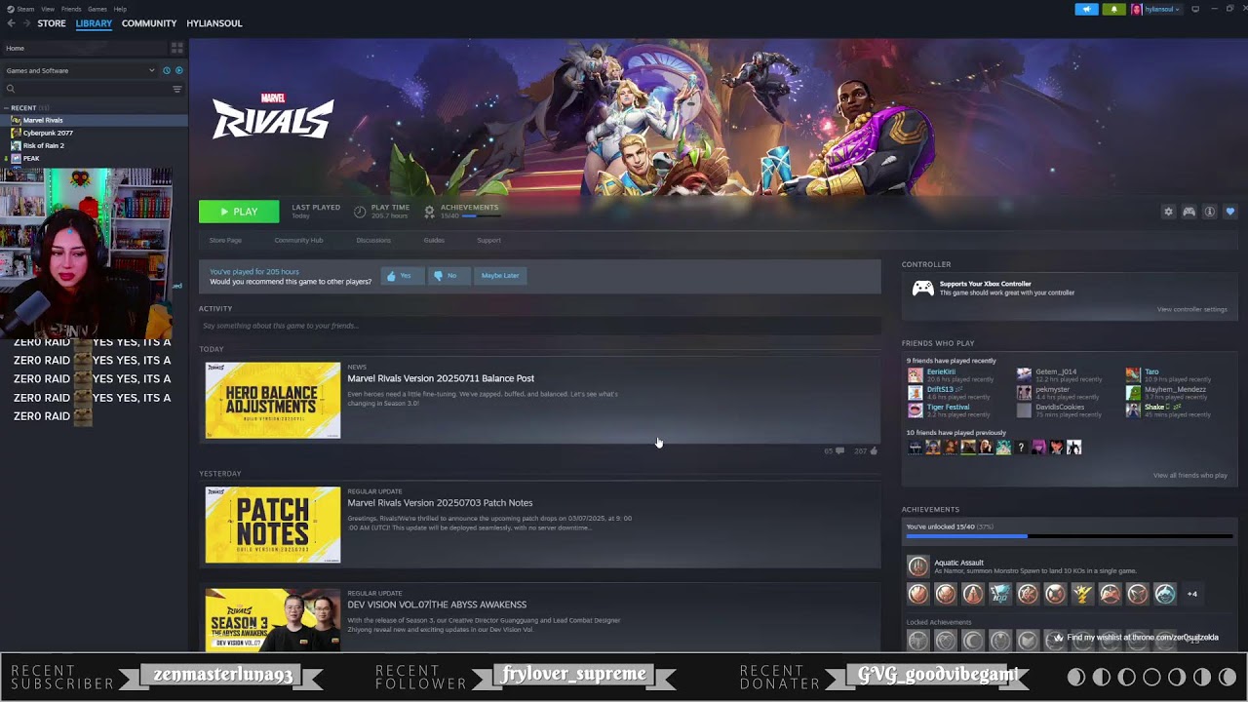1248x702 pixels.
Task: Open the HYLIANSOUL profile tab
Action: tap(214, 23)
